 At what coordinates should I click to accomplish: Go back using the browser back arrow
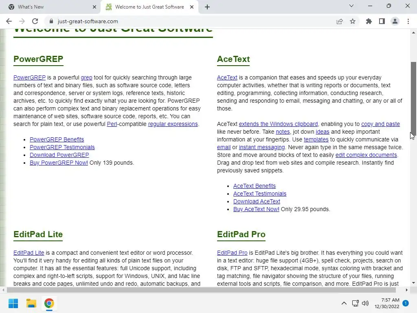pyautogui.click(x=9, y=21)
